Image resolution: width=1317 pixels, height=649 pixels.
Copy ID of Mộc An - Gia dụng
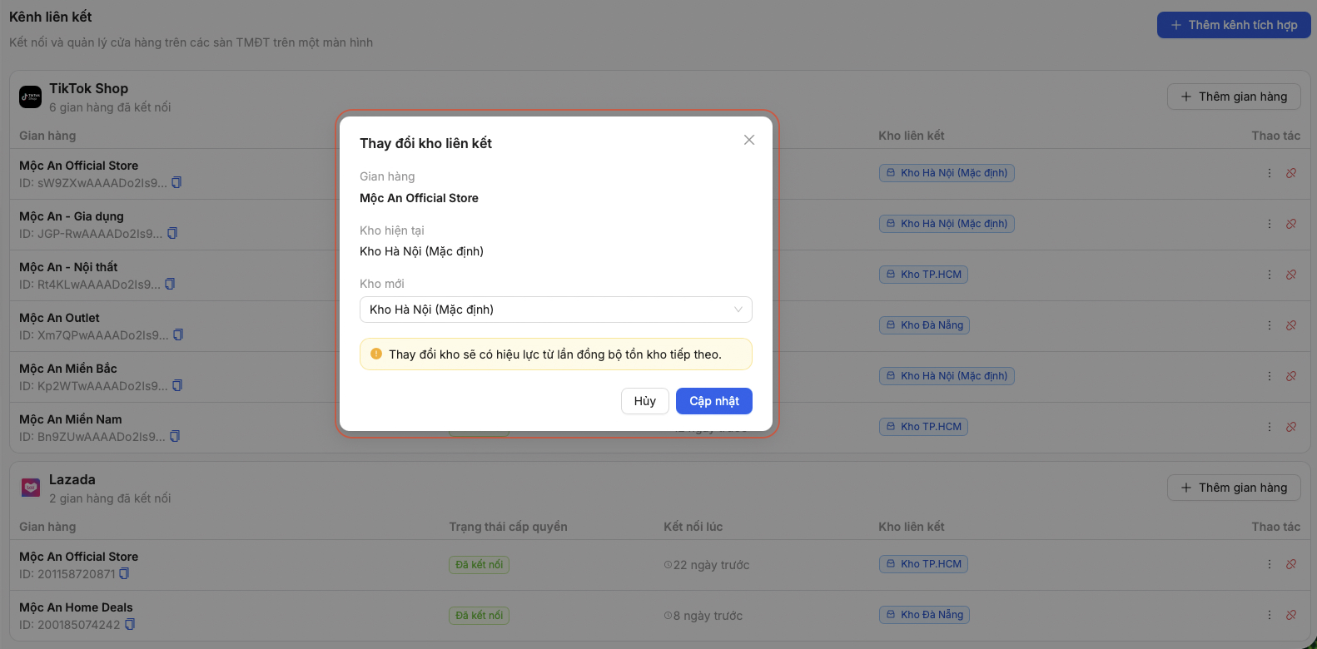click(172, 233)
